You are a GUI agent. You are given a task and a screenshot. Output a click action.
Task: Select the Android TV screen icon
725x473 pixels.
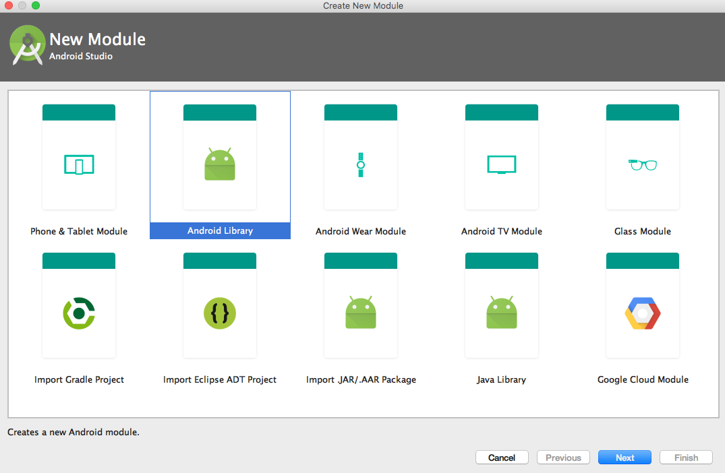coord(502,164)
